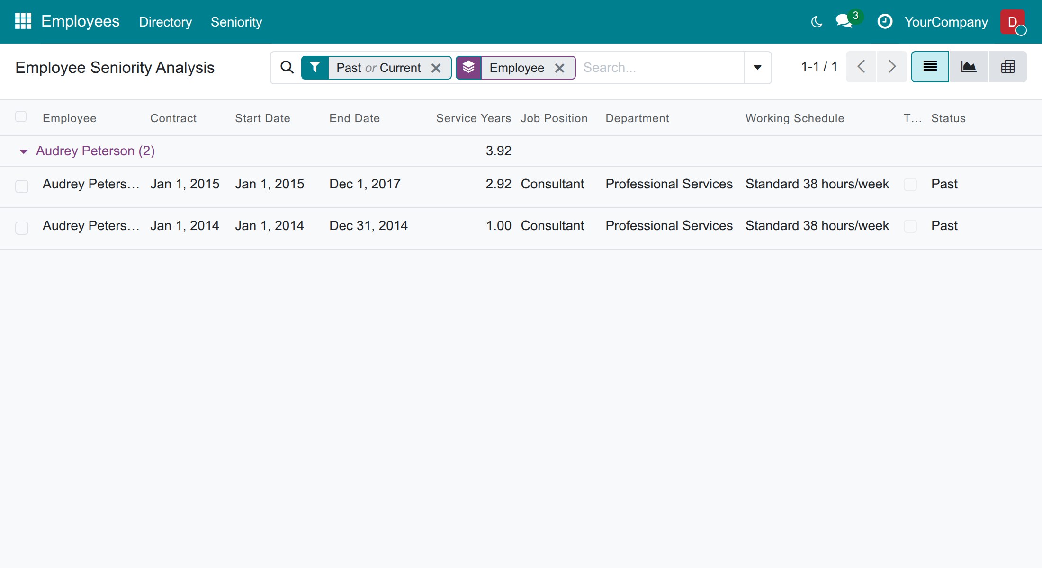Viewport: 1042px width, 568px height.
Task: Open the Directory menu
Action: pos(165,22)
